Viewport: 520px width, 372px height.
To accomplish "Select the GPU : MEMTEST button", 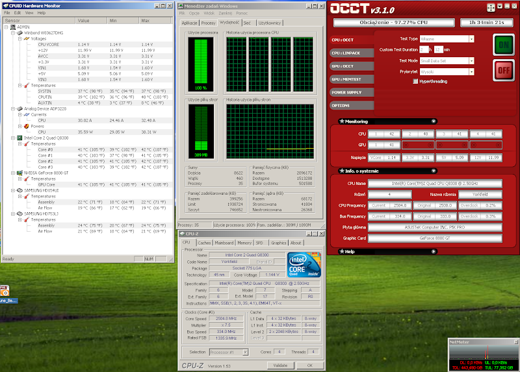I will tap(352, 79).
